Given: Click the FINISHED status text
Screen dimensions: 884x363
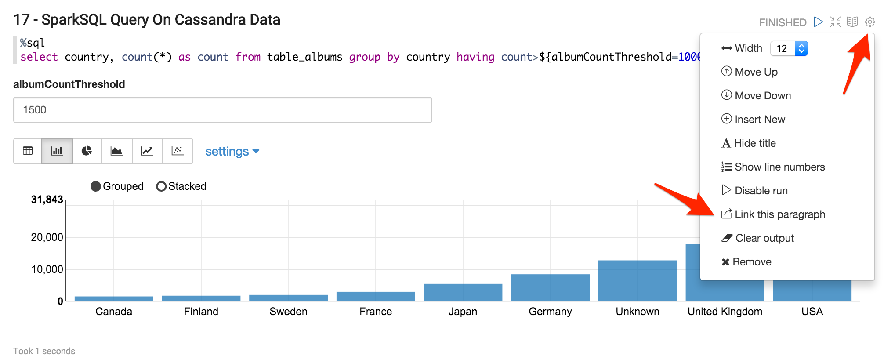Looking at the screenshot, I should coord(783,22).
